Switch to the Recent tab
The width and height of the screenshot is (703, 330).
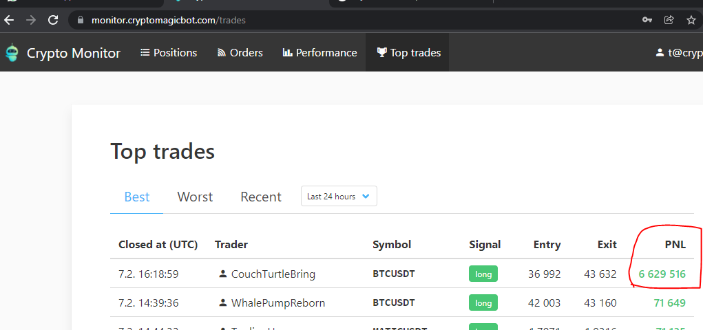click(x=261, y=197)
